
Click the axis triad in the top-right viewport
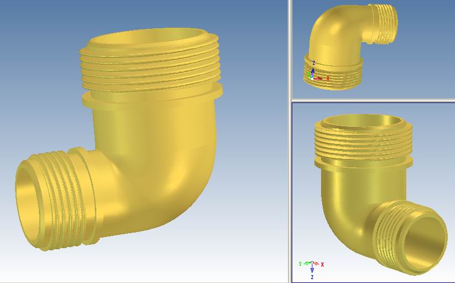click(317, 71)
